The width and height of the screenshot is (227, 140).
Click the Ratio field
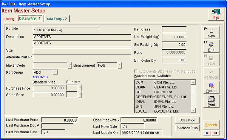click(x=174, y=52)
